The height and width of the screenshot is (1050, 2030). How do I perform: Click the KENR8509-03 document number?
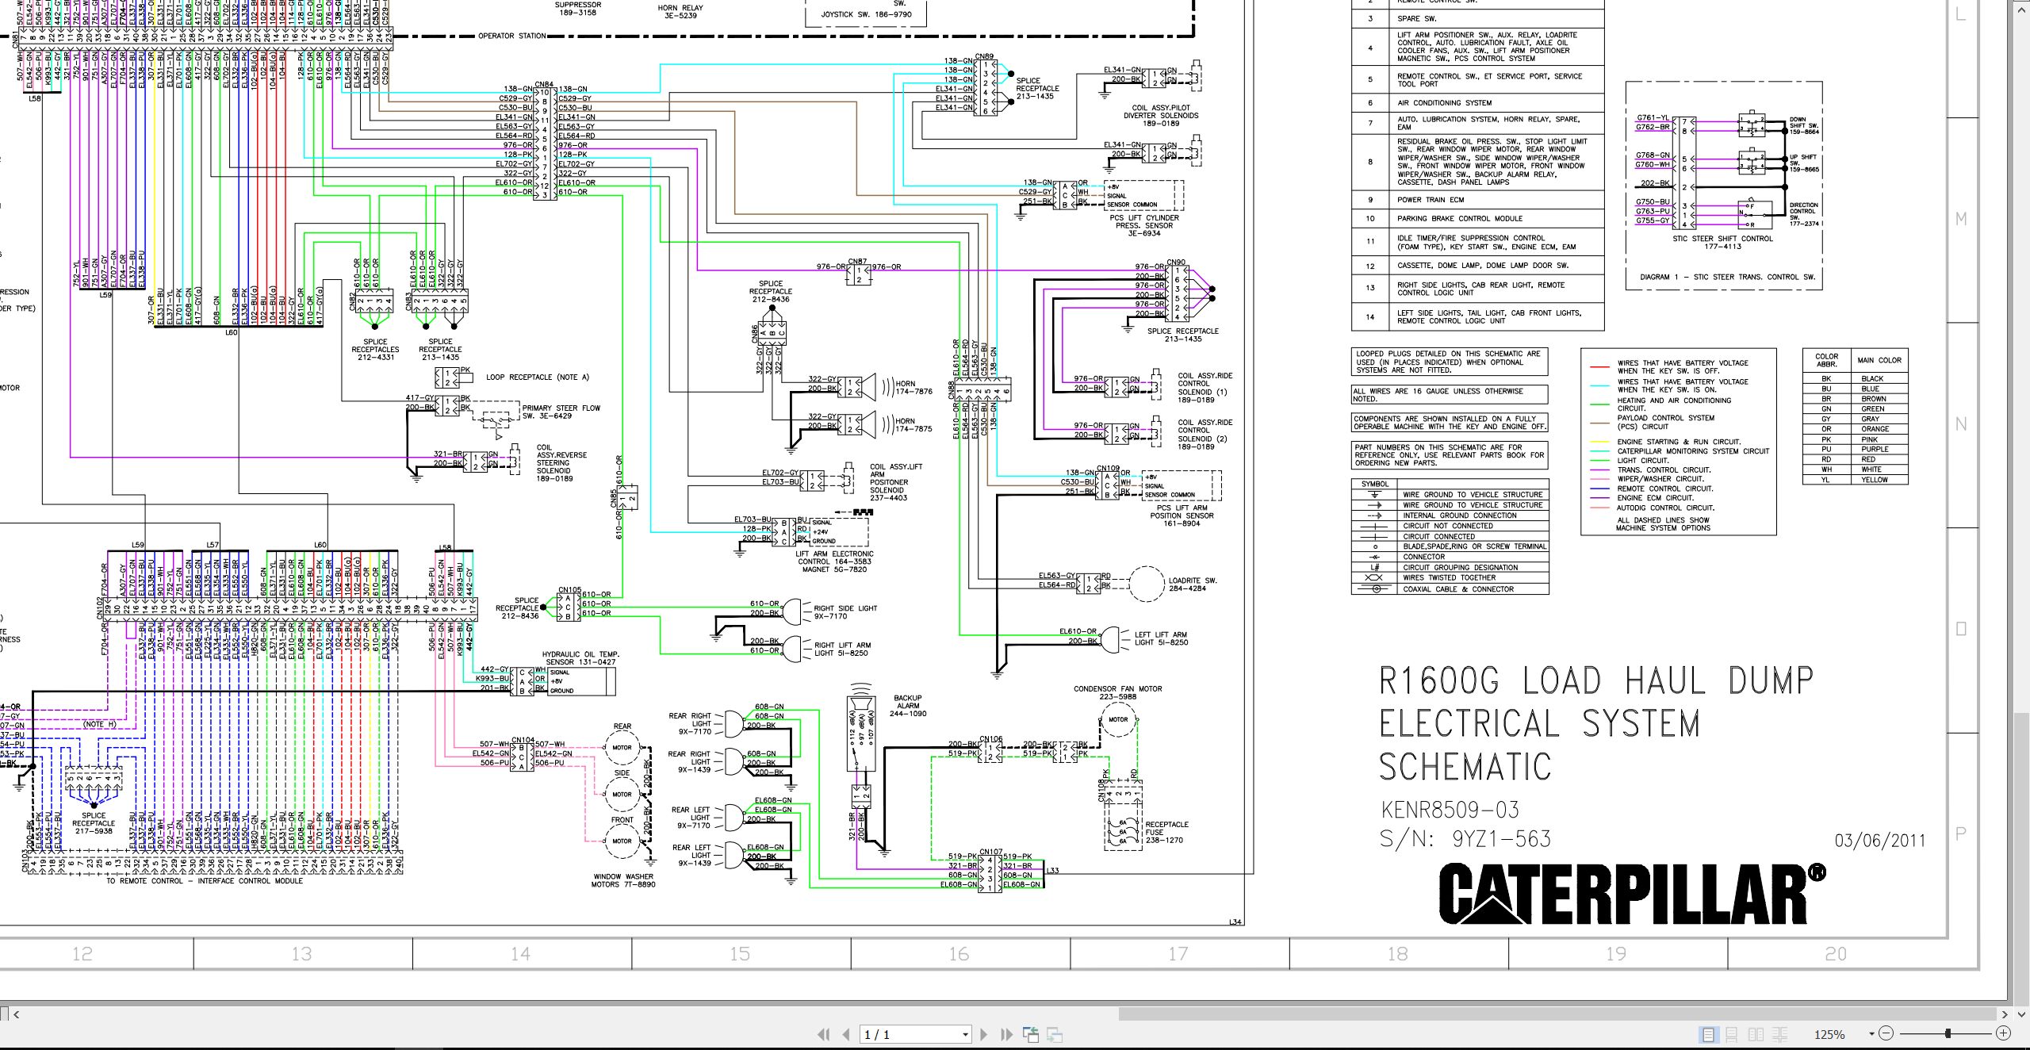pyautogui.click(x=1450, y=810)
